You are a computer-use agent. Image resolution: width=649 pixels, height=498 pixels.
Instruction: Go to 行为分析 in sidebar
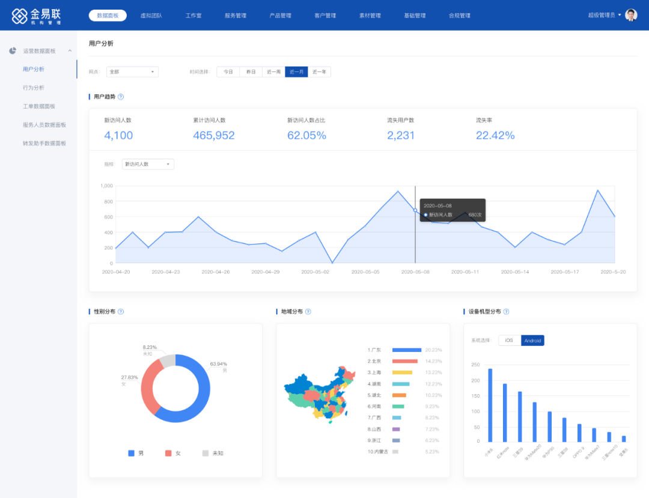coord(34,88)
